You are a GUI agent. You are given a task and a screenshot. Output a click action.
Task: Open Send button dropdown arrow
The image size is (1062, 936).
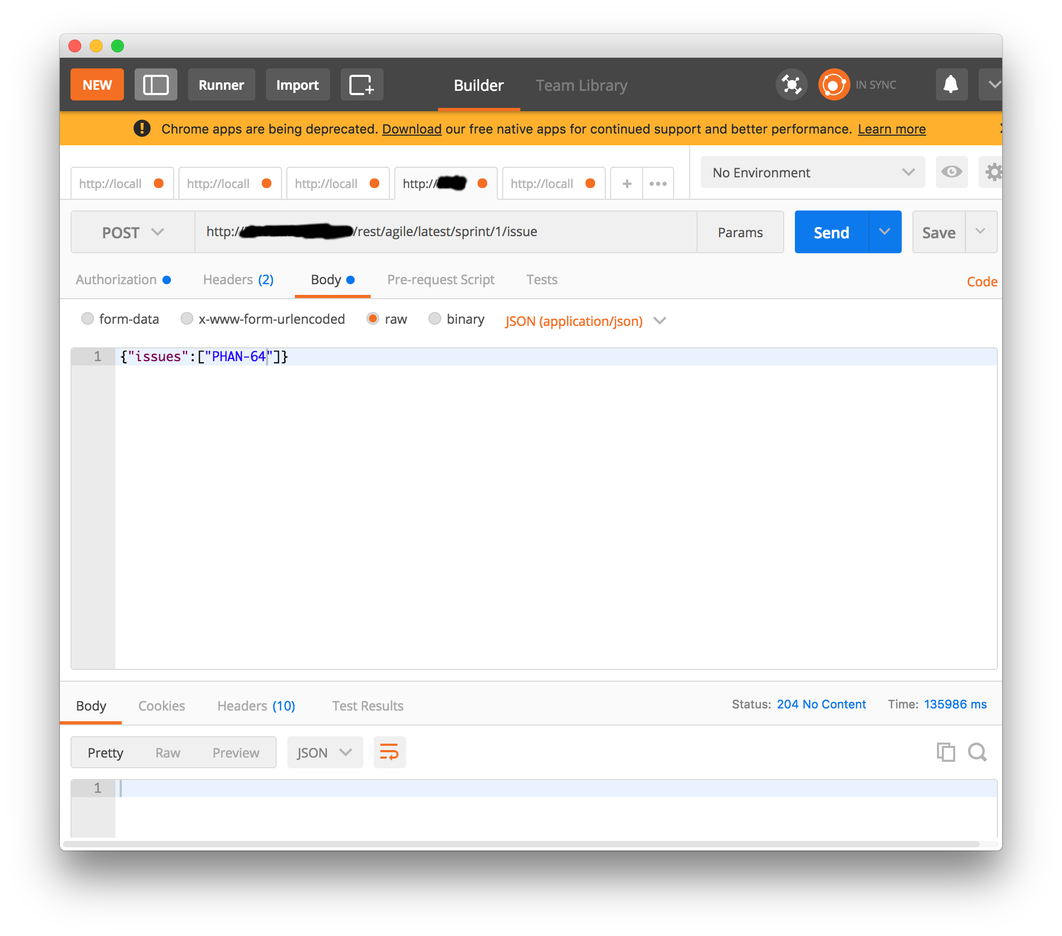(x=885, y=232)
